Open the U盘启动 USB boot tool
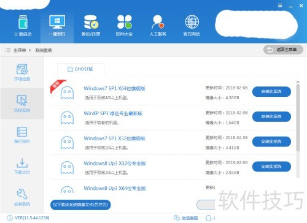This screenshot has height=223, width=307. [23, 26]
